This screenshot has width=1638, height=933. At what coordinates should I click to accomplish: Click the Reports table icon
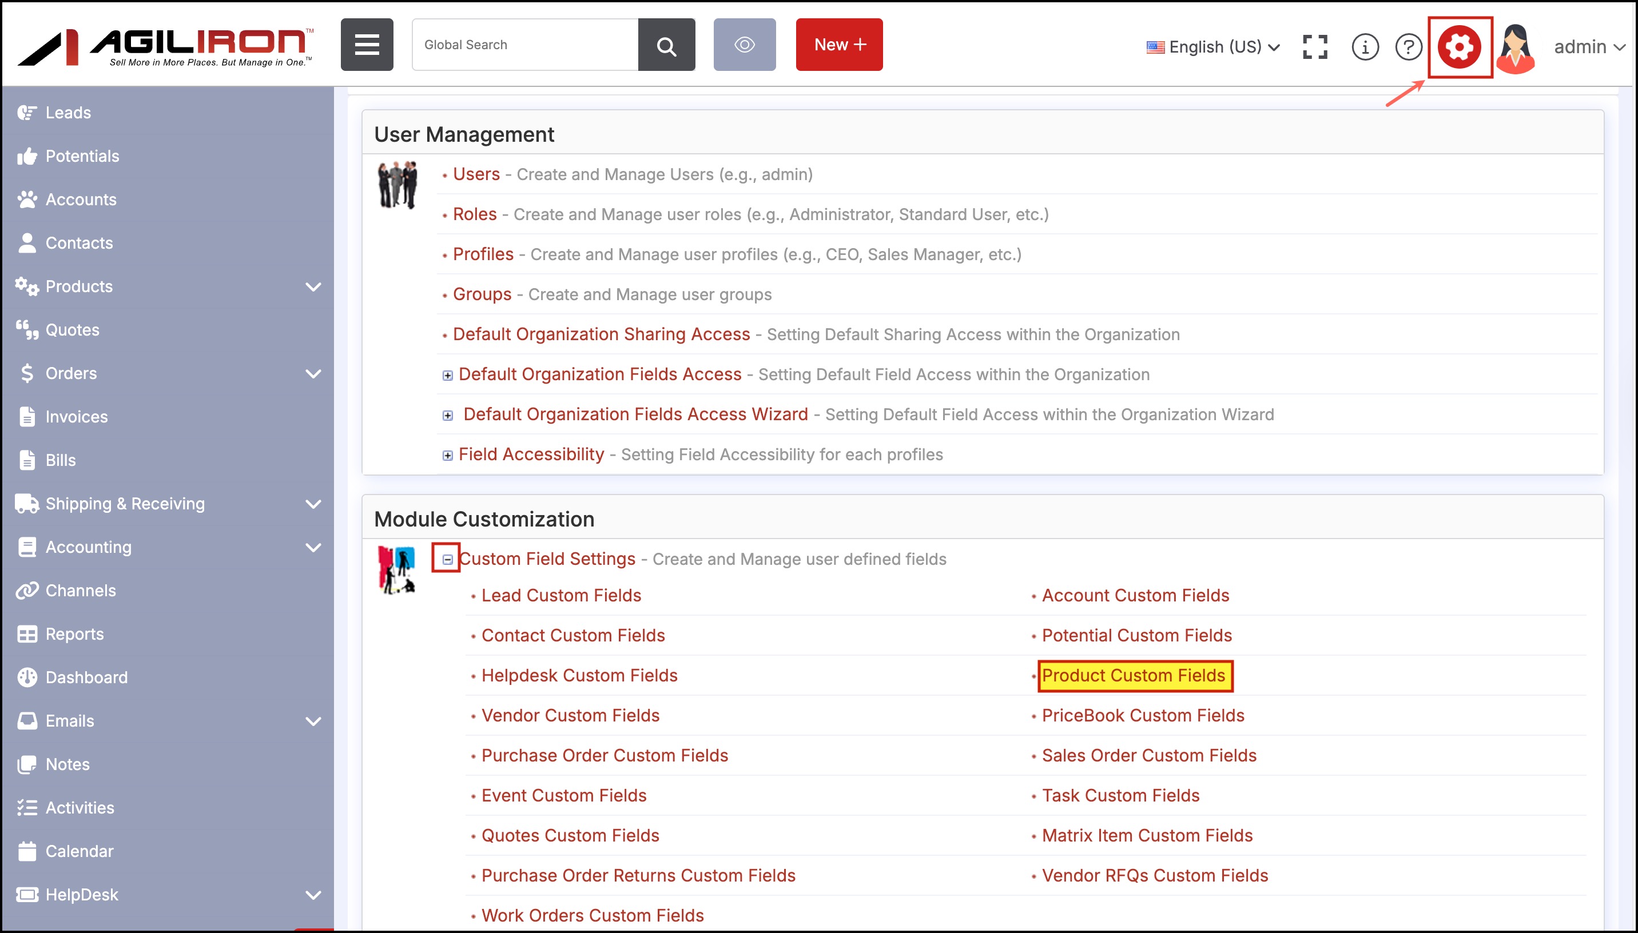[27, 635]
